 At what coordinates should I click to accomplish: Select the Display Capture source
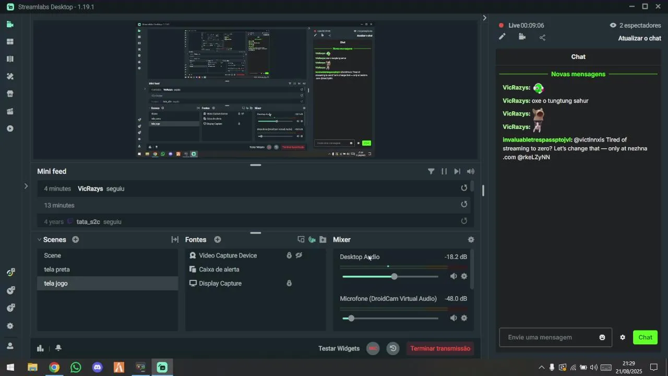[256, 283]
